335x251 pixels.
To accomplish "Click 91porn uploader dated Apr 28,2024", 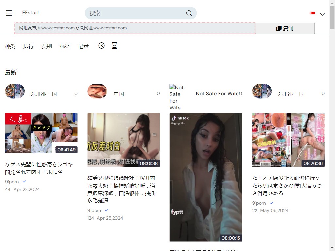I will (12, 182).
